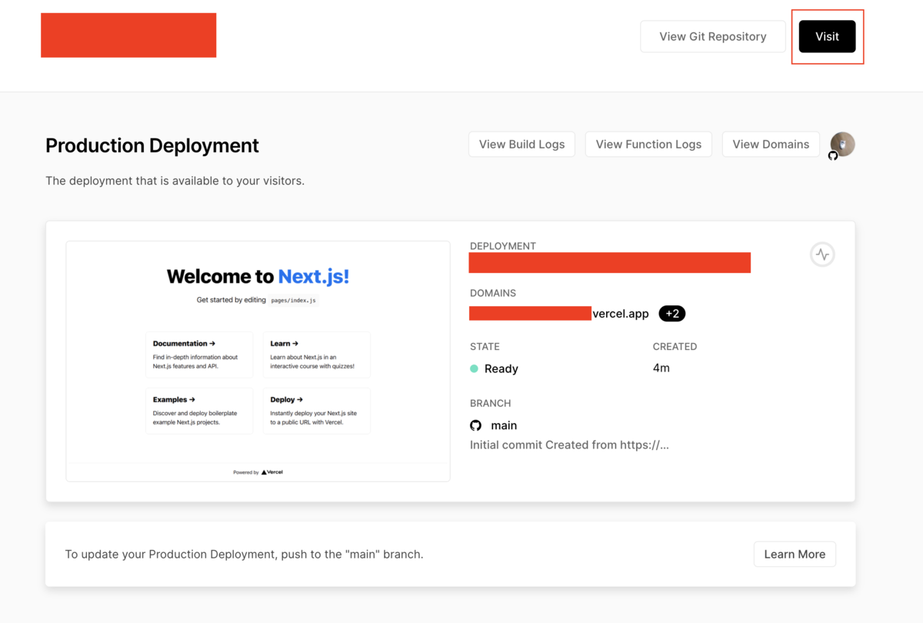Click the Examples card in preview
Screen dimensions: 923x623
click(x=199, y=411)
